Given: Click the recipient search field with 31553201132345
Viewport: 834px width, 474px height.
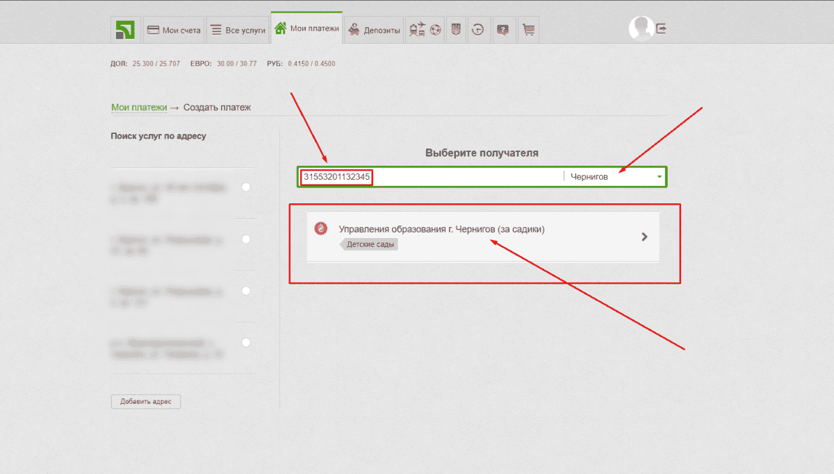Looking at the screenshot, I should 431,177.
